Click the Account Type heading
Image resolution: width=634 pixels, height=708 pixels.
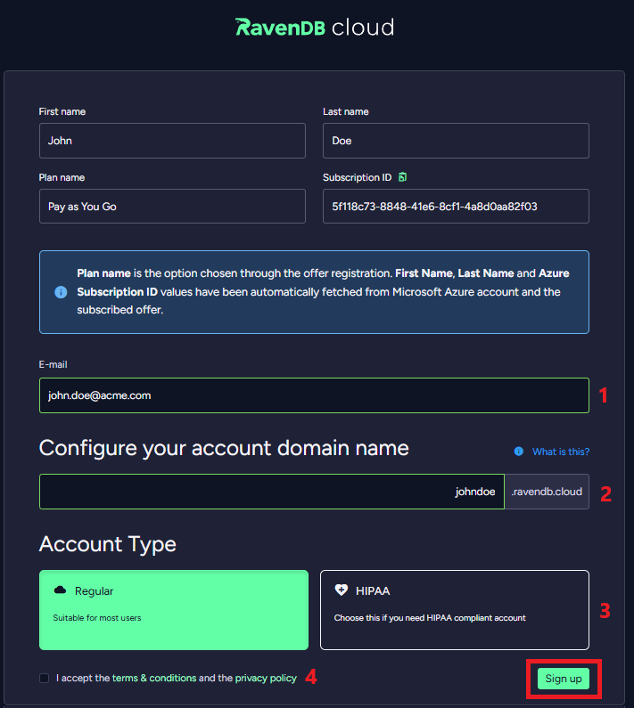click(108, 544)
